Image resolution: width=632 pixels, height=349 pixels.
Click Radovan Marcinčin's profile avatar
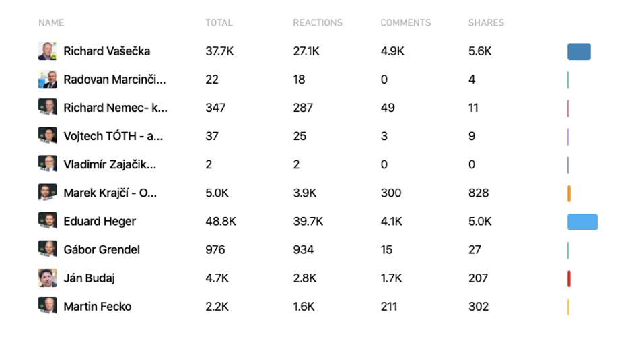click(47, 80)
